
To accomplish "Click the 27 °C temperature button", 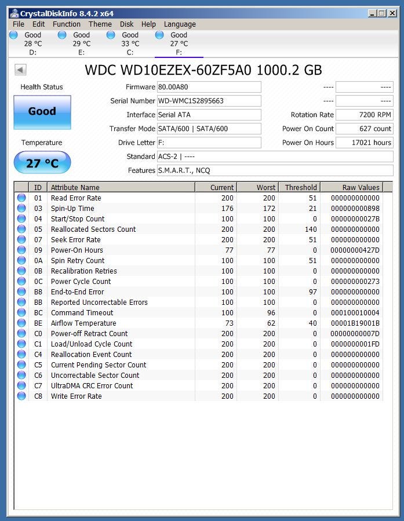I will [42, 162].
